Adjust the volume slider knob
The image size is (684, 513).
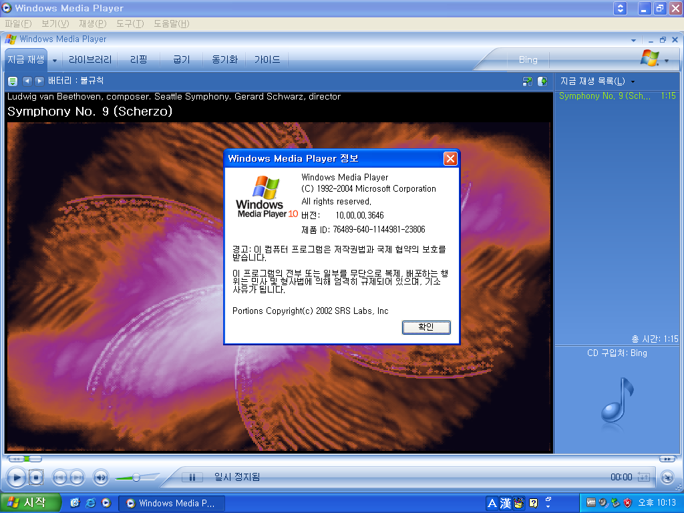[x=136, y=477]
